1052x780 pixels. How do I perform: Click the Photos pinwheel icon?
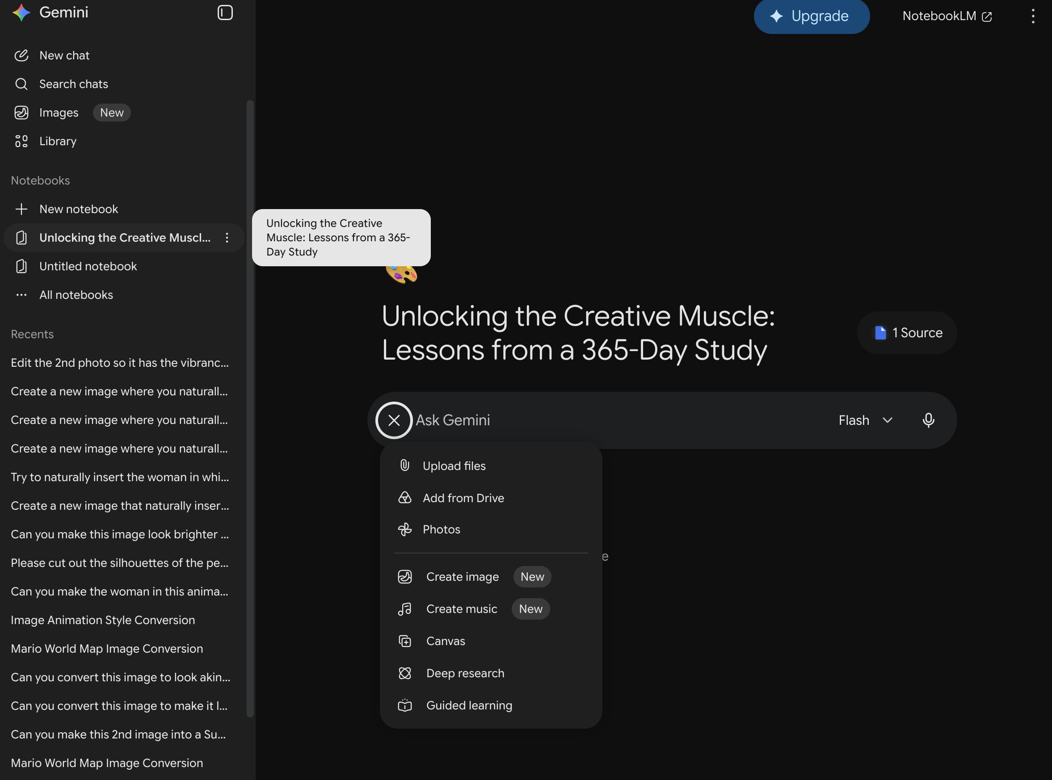[405, 529]
